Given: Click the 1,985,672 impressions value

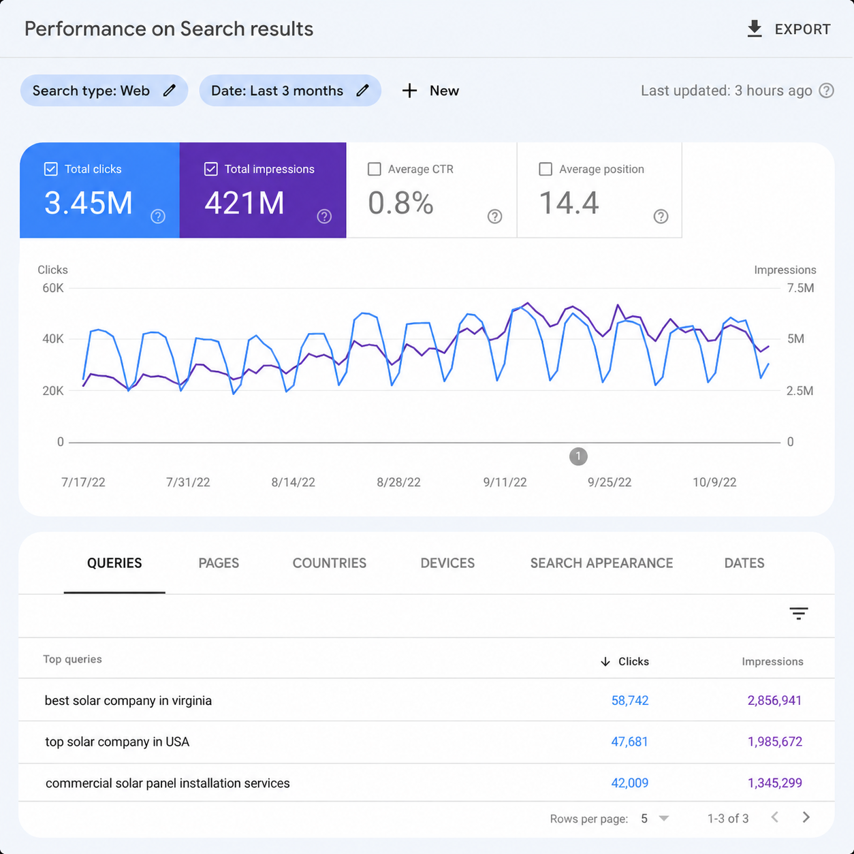Looking at the screenshot, I should [775, 742].
